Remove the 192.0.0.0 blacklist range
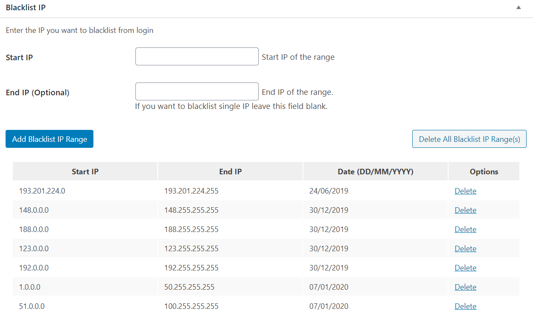This screenshot has width=533, height=323. [x=465, y=268]
